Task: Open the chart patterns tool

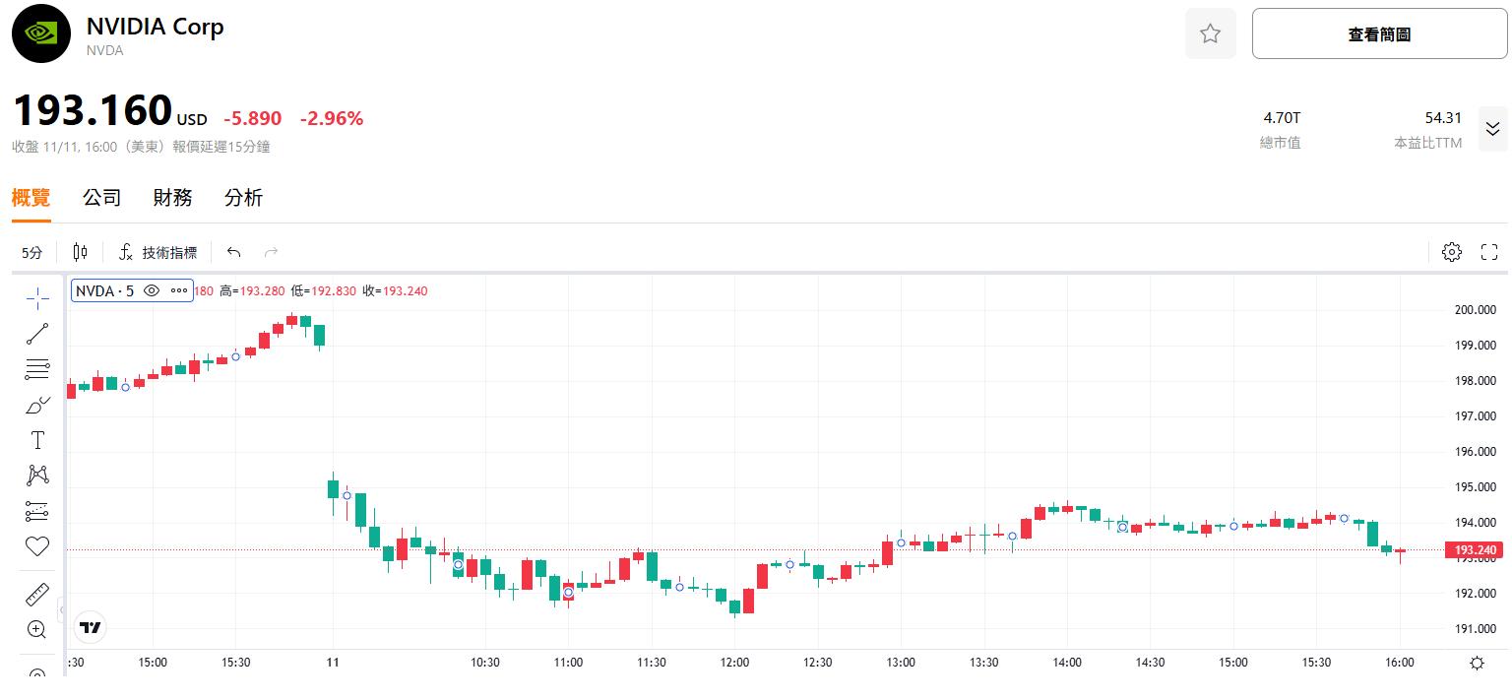Action: click(37, 476)
